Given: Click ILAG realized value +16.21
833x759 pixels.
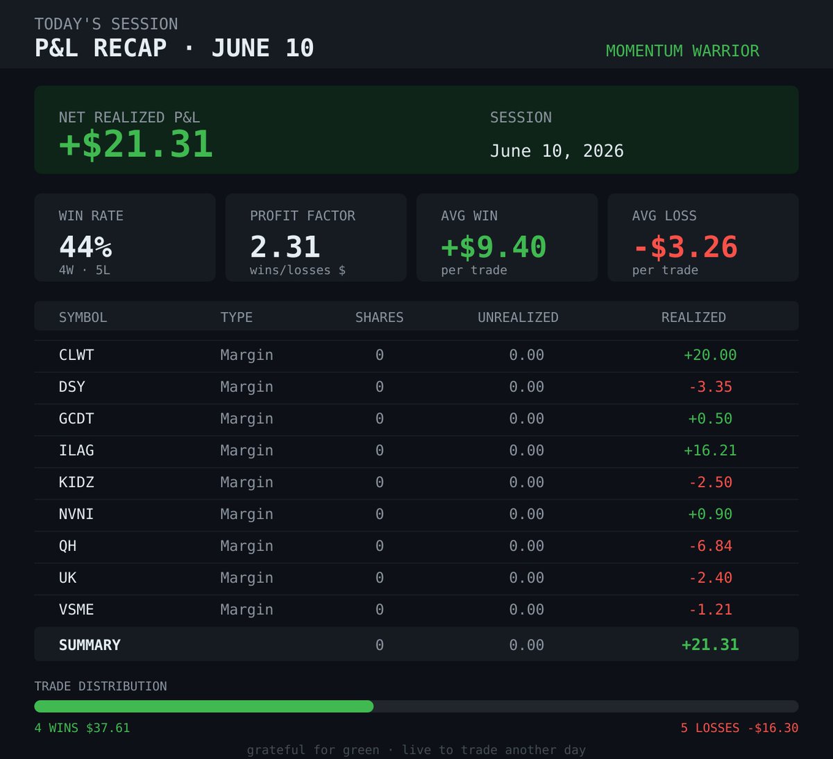Looking at the screenshot, I should click(x=710, y=450).
